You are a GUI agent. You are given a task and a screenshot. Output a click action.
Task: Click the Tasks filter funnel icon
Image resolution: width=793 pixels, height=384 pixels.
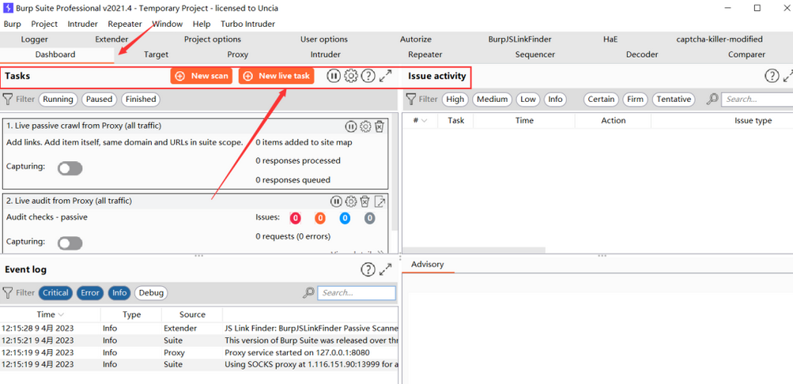pyautogui.click(x=8, y=99)
